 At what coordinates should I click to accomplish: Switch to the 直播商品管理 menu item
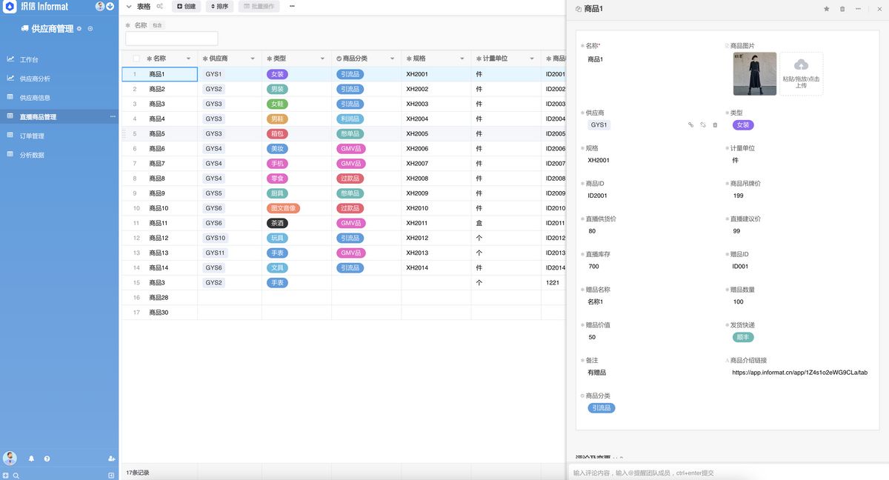(41, 116)
